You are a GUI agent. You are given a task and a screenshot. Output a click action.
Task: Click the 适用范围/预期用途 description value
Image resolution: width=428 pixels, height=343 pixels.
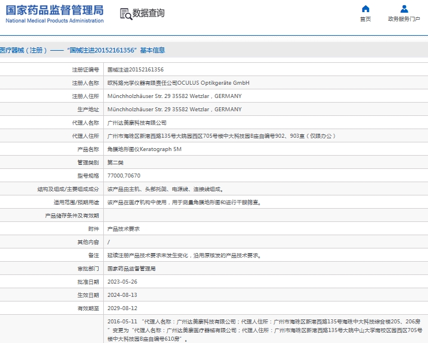184,202
